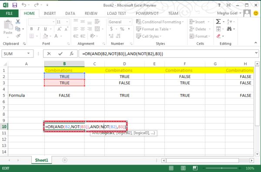
Task: Click Percent Style icon
Action: pyautogui.click(x=122, y=29)
